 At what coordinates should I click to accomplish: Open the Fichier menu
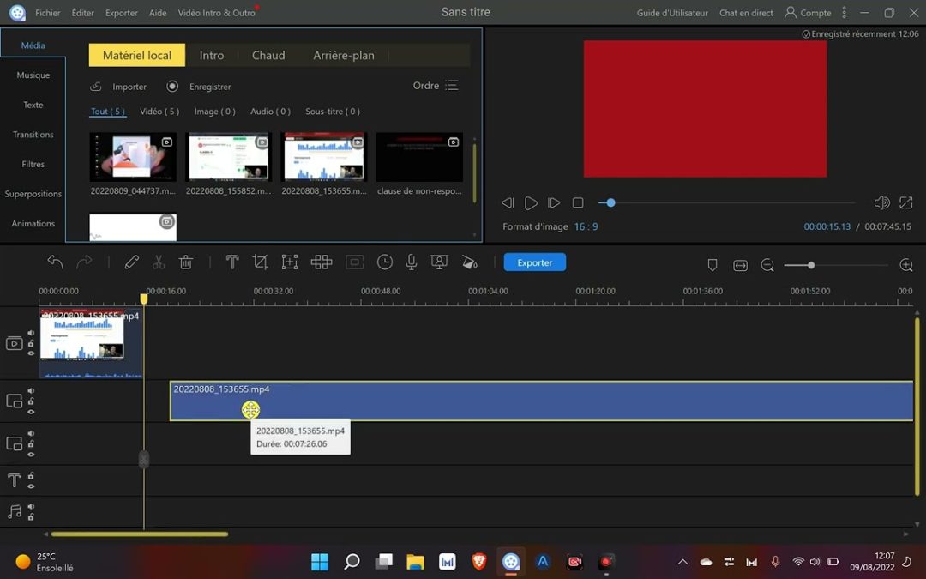click(48, 12)
